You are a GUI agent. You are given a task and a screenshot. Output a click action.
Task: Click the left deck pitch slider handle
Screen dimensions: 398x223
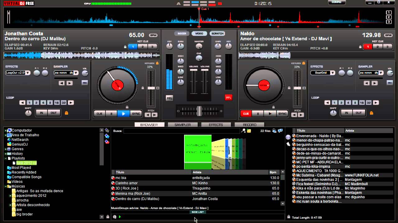point(151,88)
